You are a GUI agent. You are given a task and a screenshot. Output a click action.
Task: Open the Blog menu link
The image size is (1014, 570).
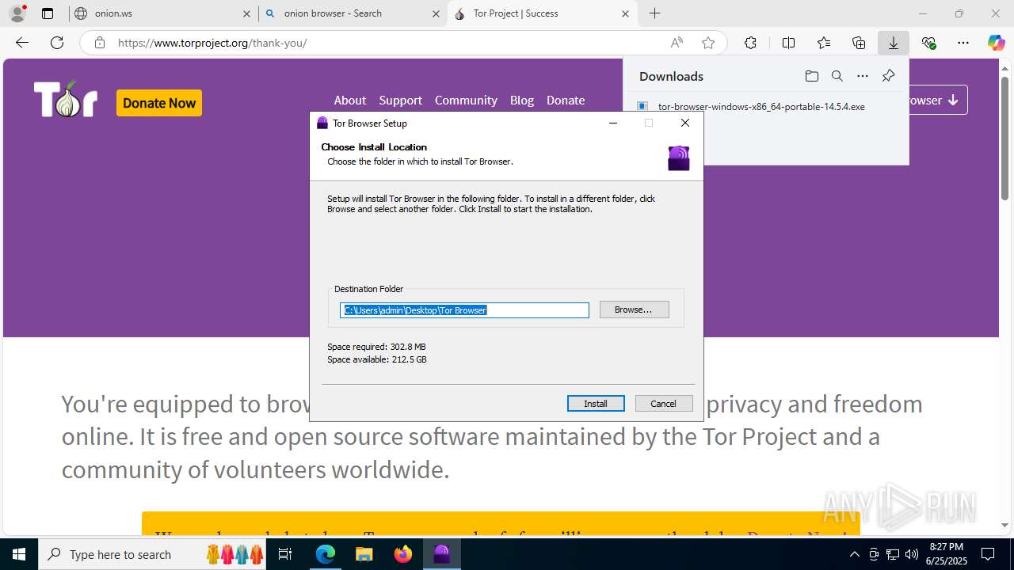[521, 100]
